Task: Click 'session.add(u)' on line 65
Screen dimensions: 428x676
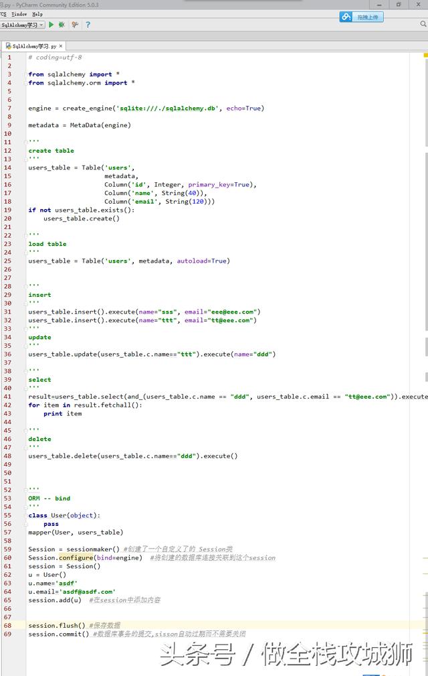Action: (55, 600)
